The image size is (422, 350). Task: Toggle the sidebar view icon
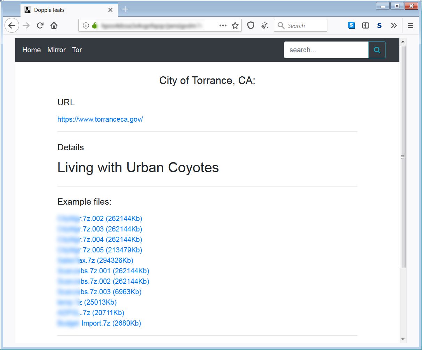pos(365,25)
